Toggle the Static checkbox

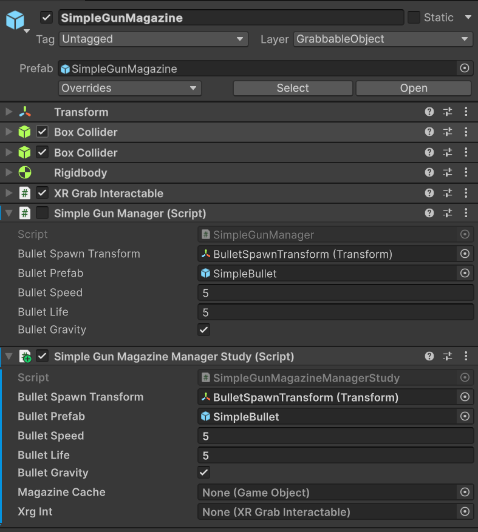coord(414,18)
